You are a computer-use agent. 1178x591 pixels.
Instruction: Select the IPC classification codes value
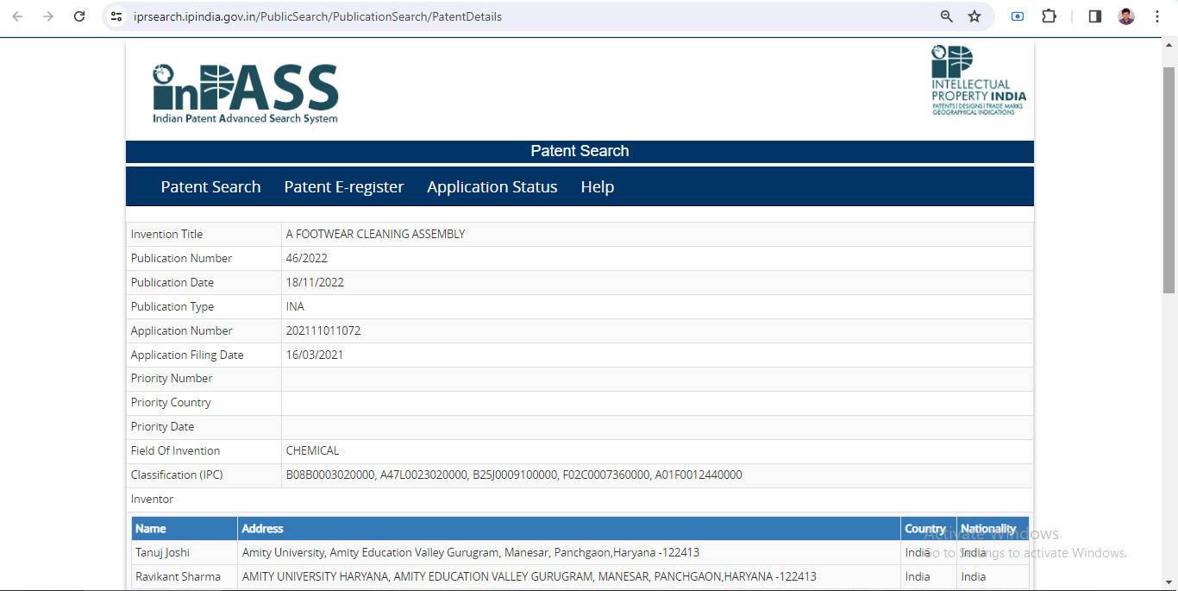(x=514, y=475)
